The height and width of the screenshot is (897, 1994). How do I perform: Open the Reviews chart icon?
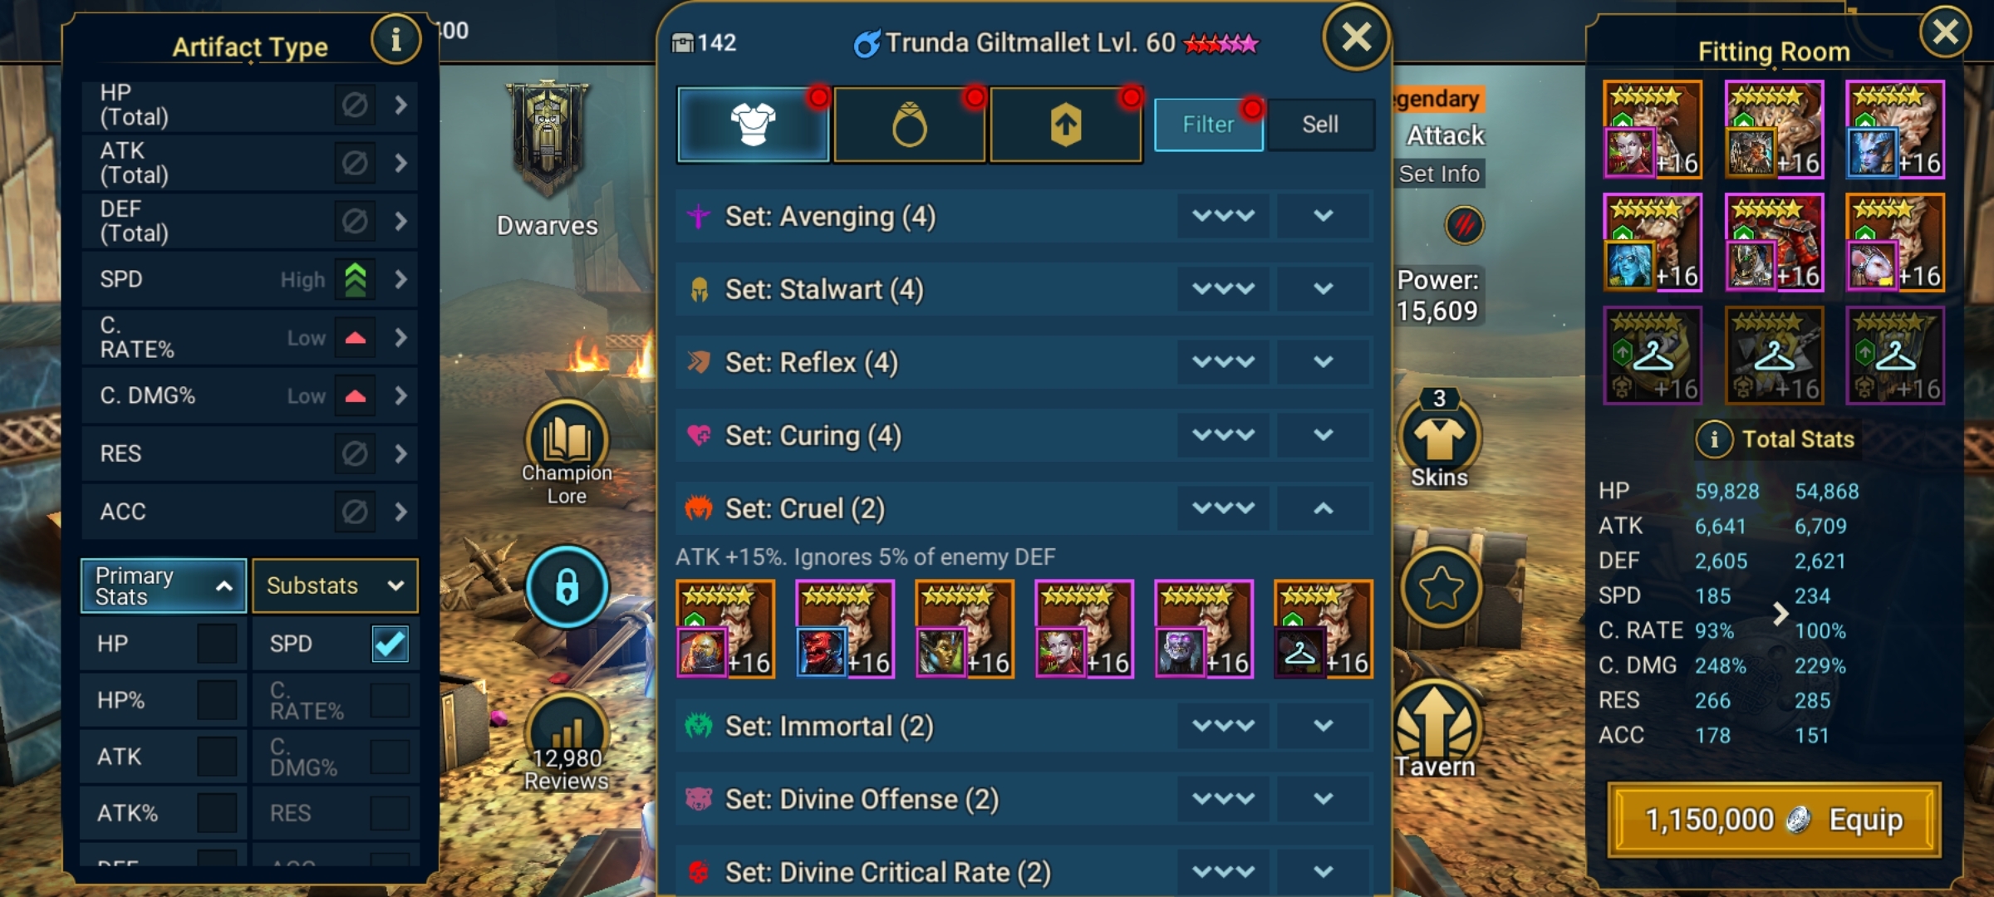pos(567,731)
